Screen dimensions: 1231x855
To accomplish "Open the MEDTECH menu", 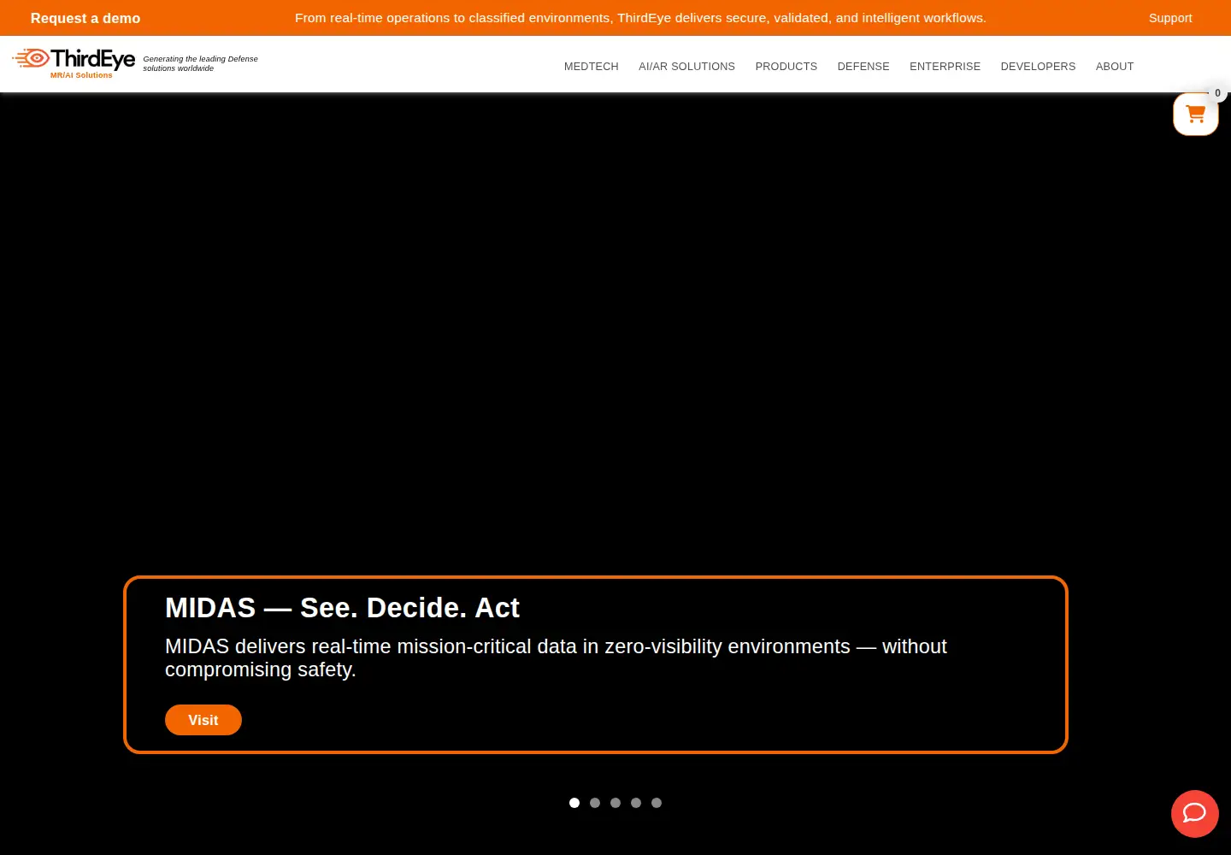I will click(592, 67).
